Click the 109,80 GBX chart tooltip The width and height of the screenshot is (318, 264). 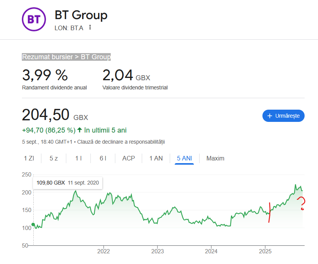click(x=67, y=183)
